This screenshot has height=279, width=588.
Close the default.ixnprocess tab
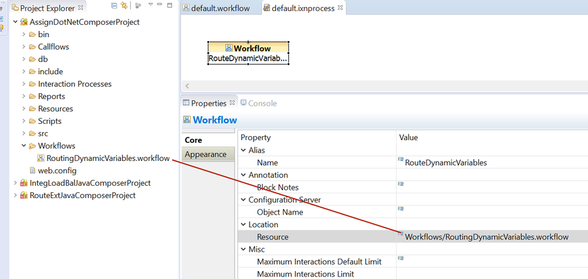coord(340,7)
